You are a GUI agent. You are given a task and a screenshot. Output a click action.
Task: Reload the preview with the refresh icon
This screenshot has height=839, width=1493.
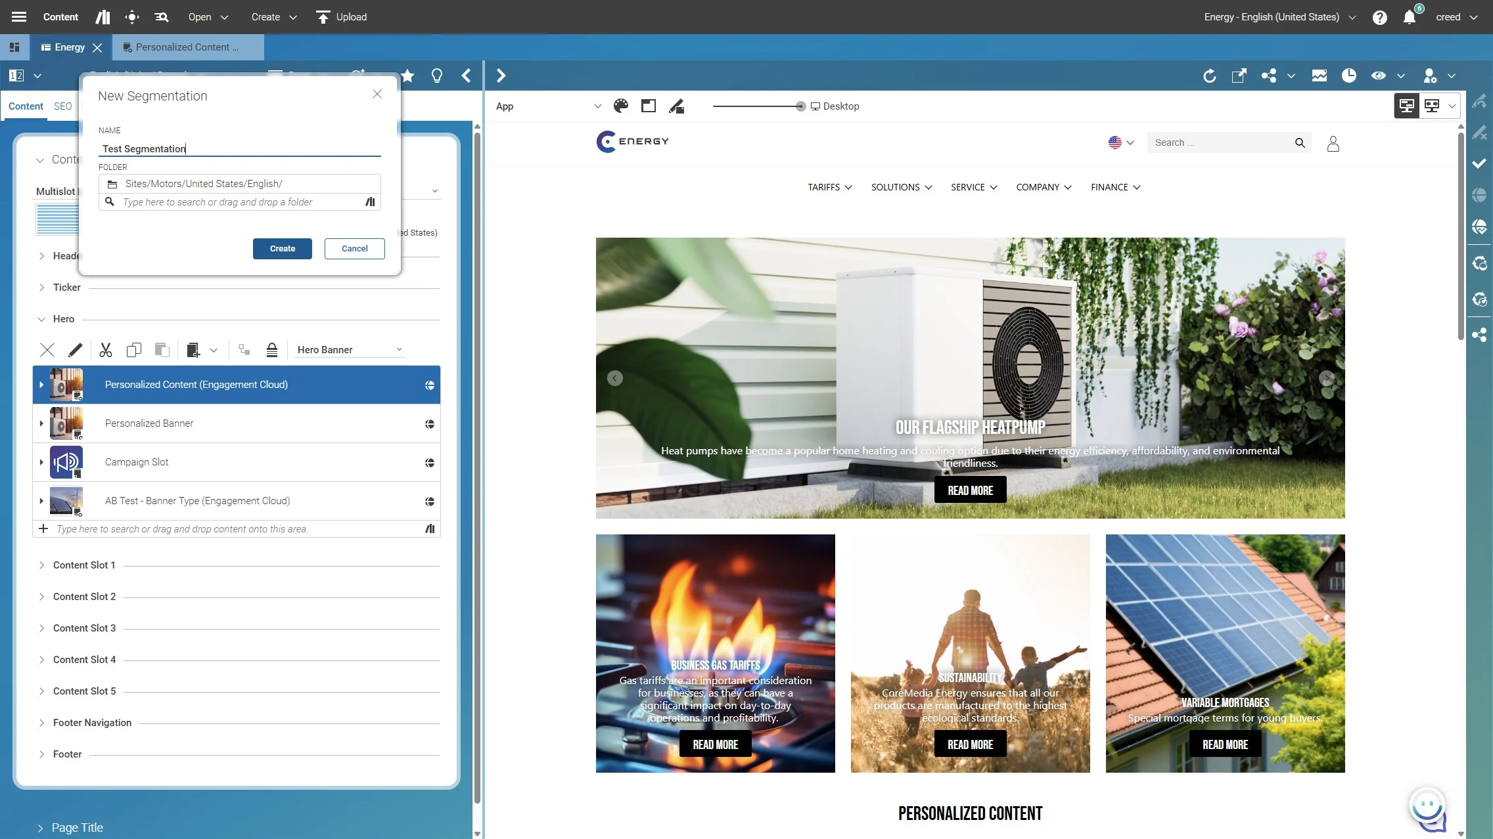pos(1209,76)
